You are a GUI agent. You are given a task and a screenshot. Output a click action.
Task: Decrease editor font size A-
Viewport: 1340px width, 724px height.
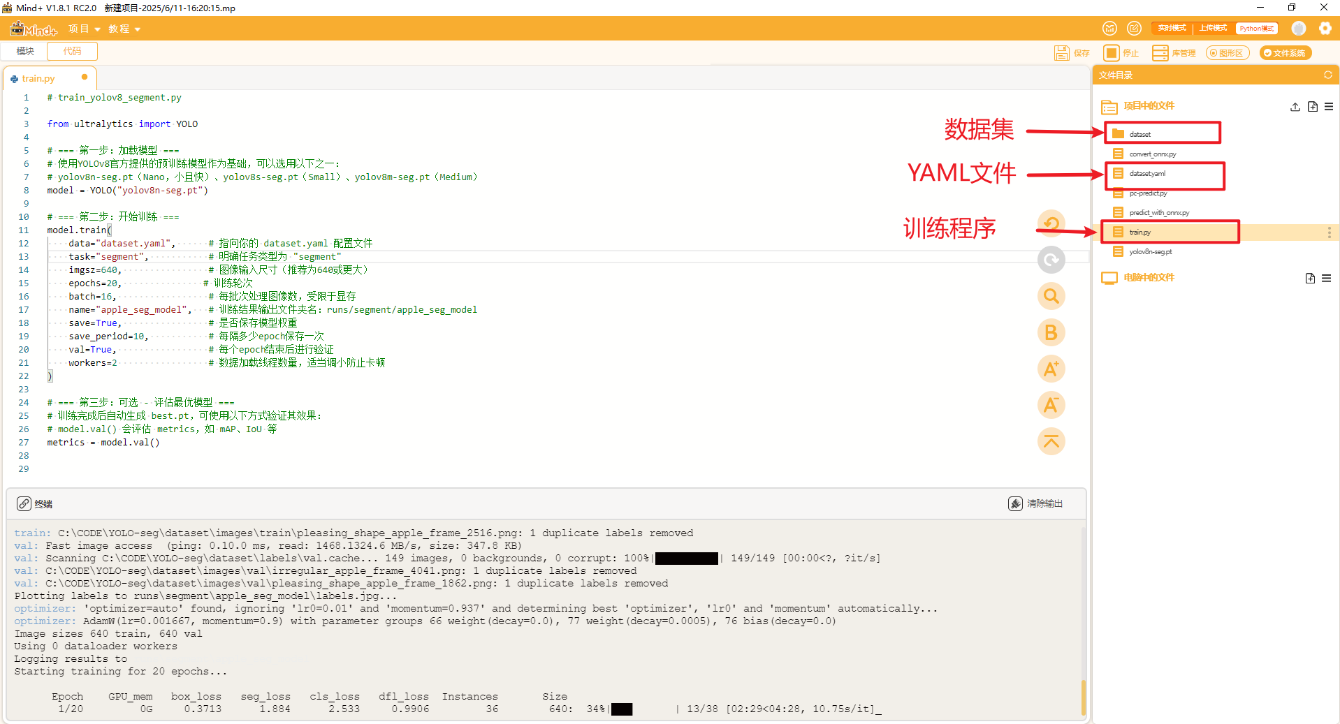(x=1051, y=405)
